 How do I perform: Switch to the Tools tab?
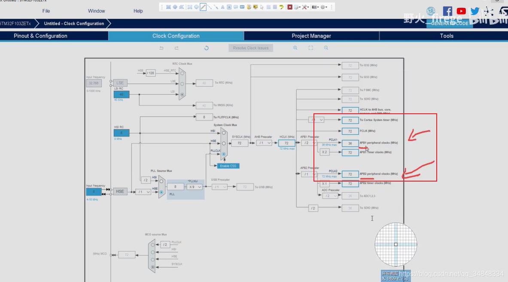tap(447, 36)
